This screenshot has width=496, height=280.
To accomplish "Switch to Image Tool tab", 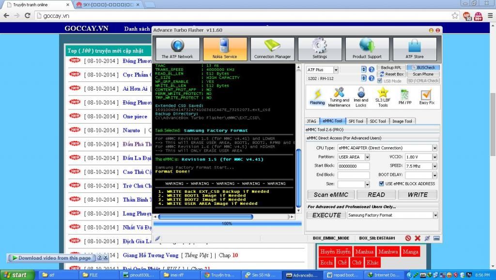I will 402,121.
